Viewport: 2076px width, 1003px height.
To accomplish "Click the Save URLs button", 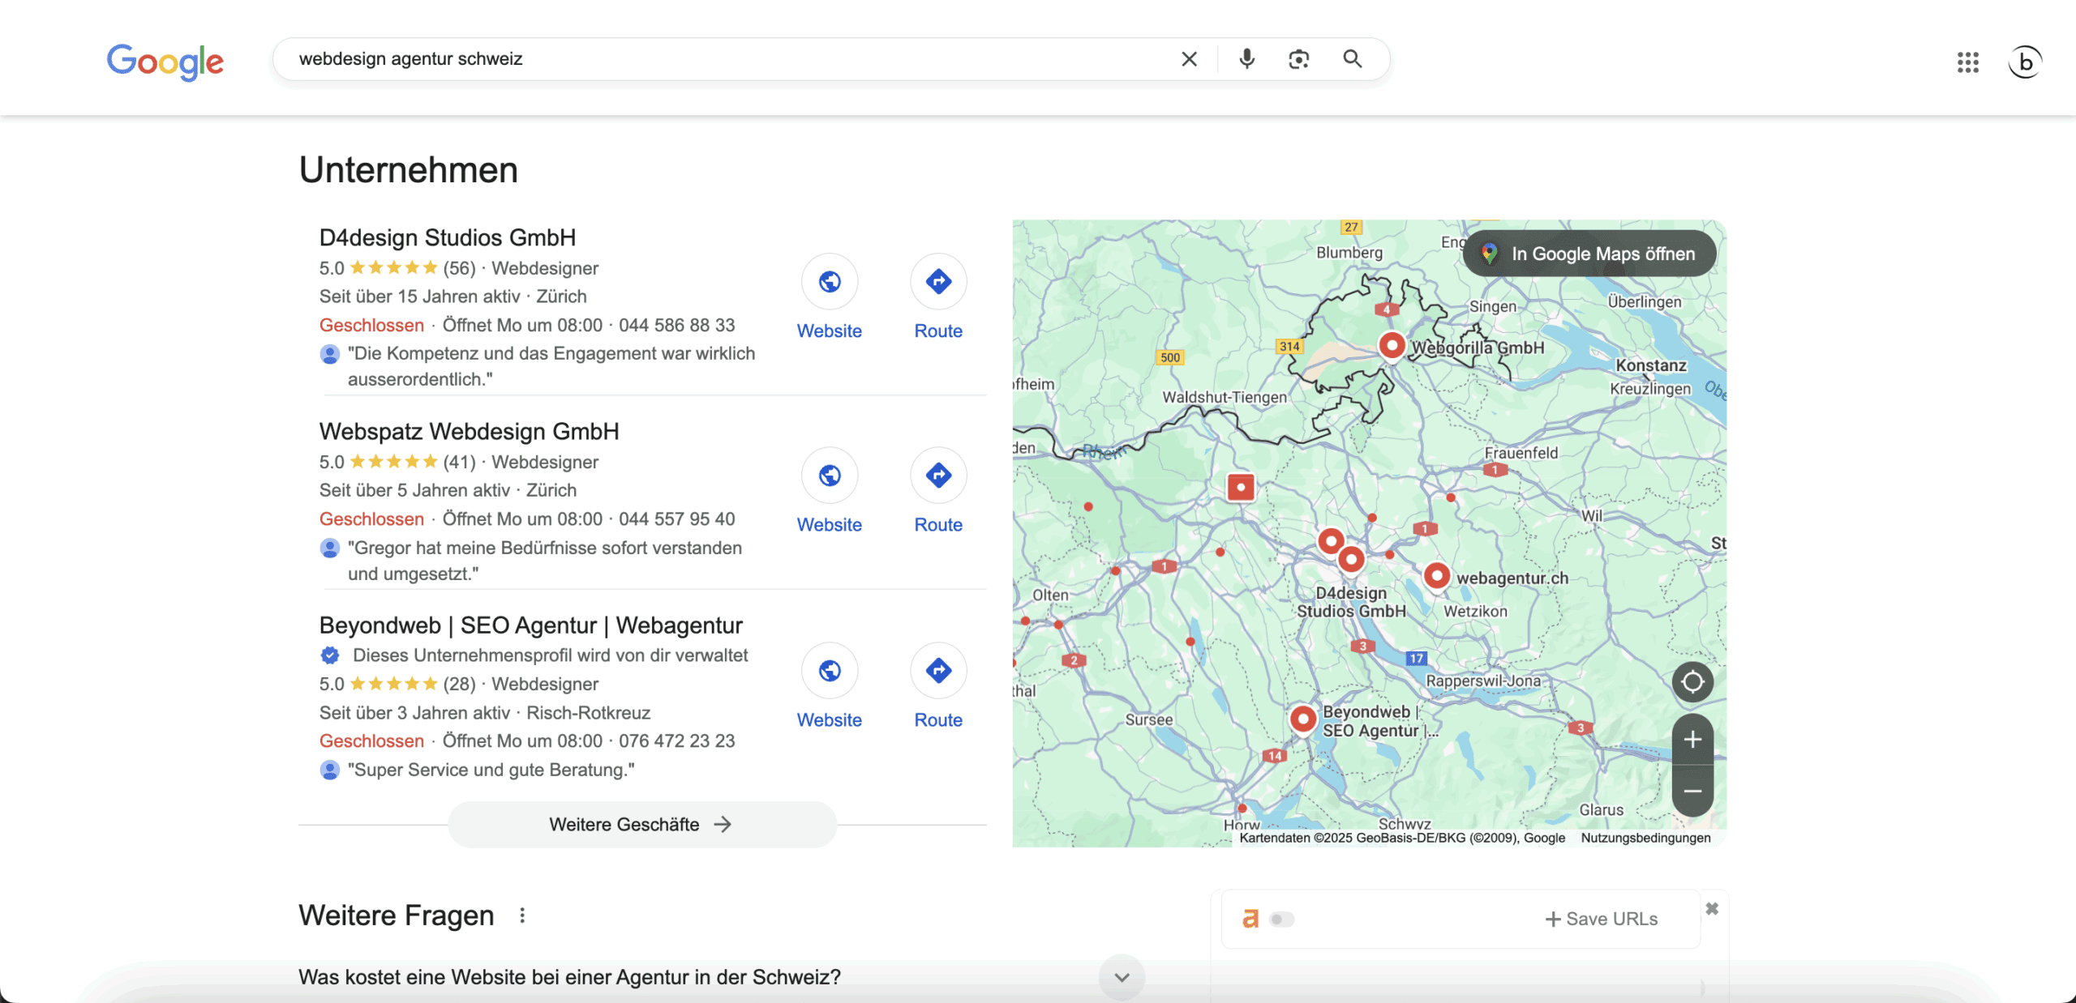I will point(1601,919).
